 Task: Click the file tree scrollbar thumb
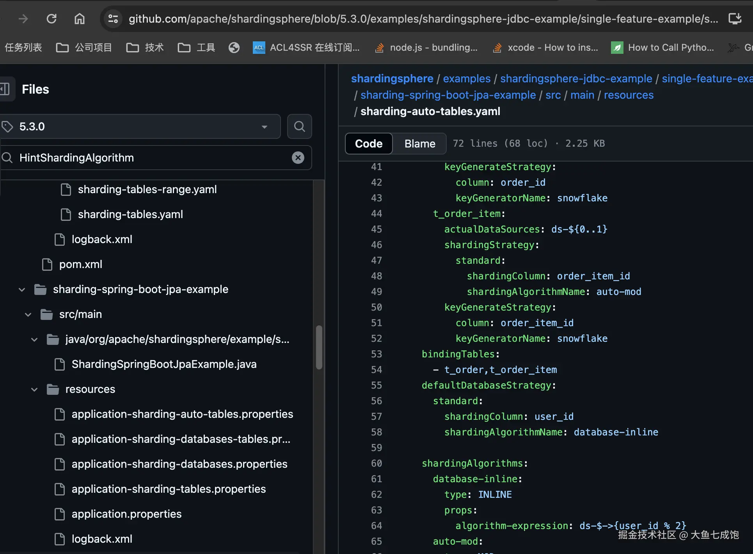tap(319, 347)
